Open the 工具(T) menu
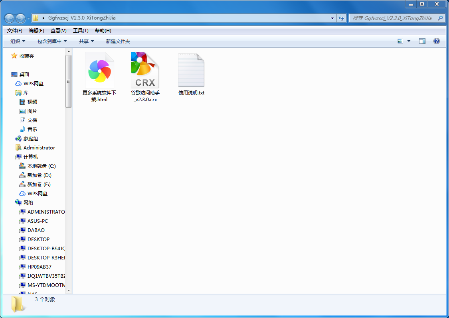Screen dimensions: 449x318 click(81, 31)
